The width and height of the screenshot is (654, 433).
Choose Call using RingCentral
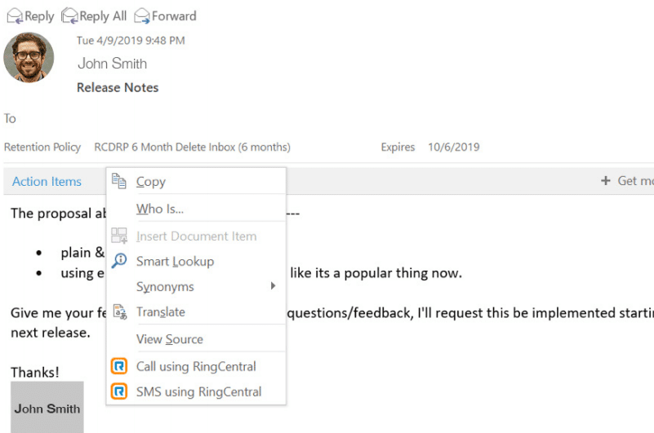tap(196, 366)
